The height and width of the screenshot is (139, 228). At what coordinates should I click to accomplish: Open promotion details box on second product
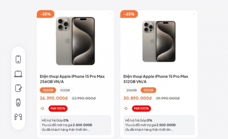tap(159, 125)
